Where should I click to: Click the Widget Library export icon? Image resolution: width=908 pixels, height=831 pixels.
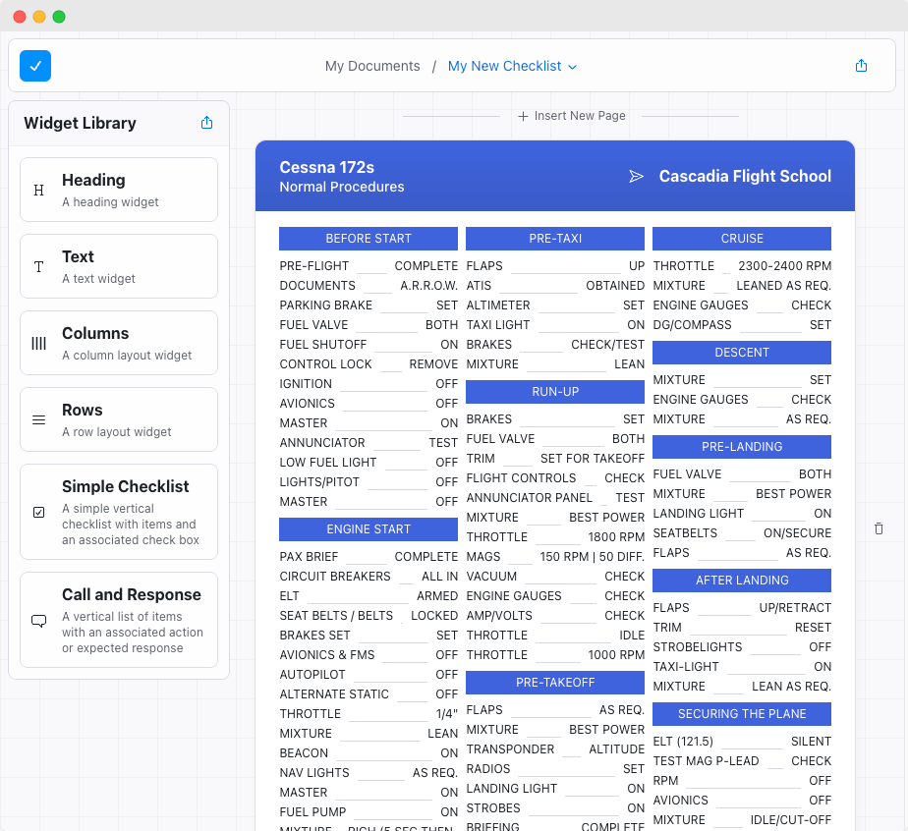[x=206, y=123]
